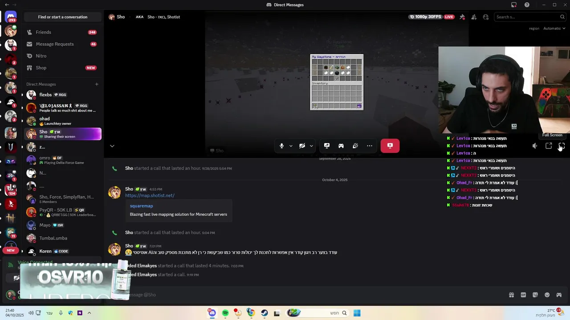570x320 pixels.
Task: Open the flexbs direct message
Action: 62,95
